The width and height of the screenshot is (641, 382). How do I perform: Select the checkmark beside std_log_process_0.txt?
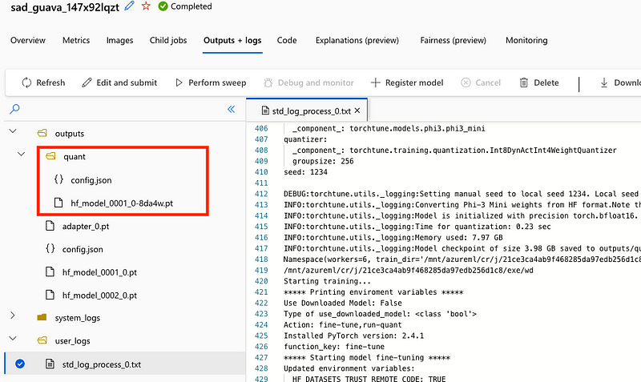point(21,364)
